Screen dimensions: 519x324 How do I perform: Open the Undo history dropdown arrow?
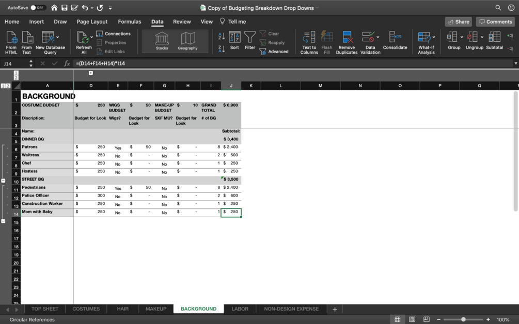pos(92,8)
